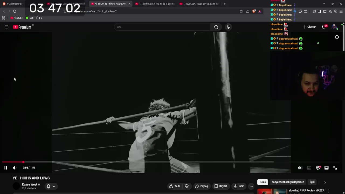Open video player settings gear
Image resolution: width=345 pixels, height=194 pixels.
coord(318,168)
